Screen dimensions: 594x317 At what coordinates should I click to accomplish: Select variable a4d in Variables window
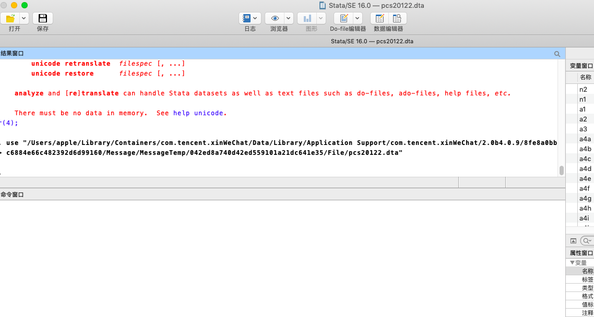tap(585, 169)
